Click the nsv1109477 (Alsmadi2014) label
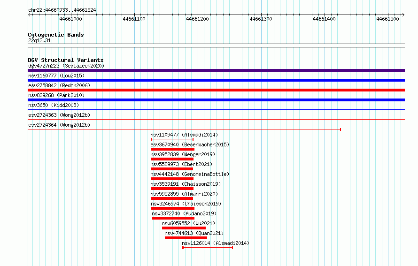The image size is (418, 266). (184, 135)
